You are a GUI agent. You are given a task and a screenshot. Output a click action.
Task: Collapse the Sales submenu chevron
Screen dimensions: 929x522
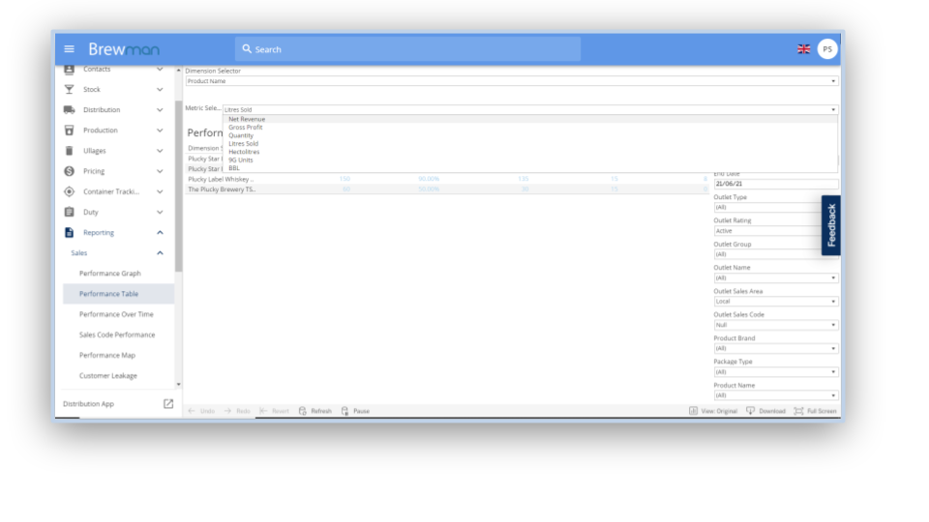(x=160, y=252)
